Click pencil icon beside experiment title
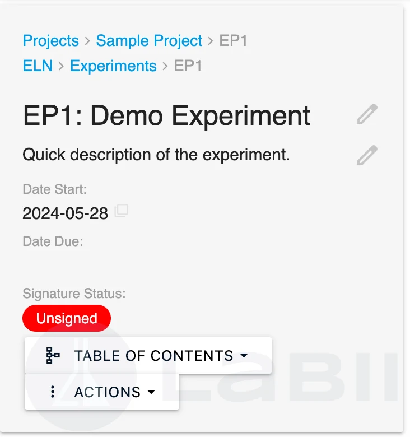 pyautogui.click(x=367, y=114)
